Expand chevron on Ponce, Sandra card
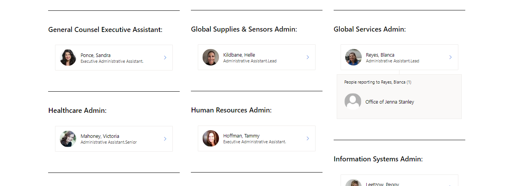Viewport: 523px width, 186px height. pos(165,57)
